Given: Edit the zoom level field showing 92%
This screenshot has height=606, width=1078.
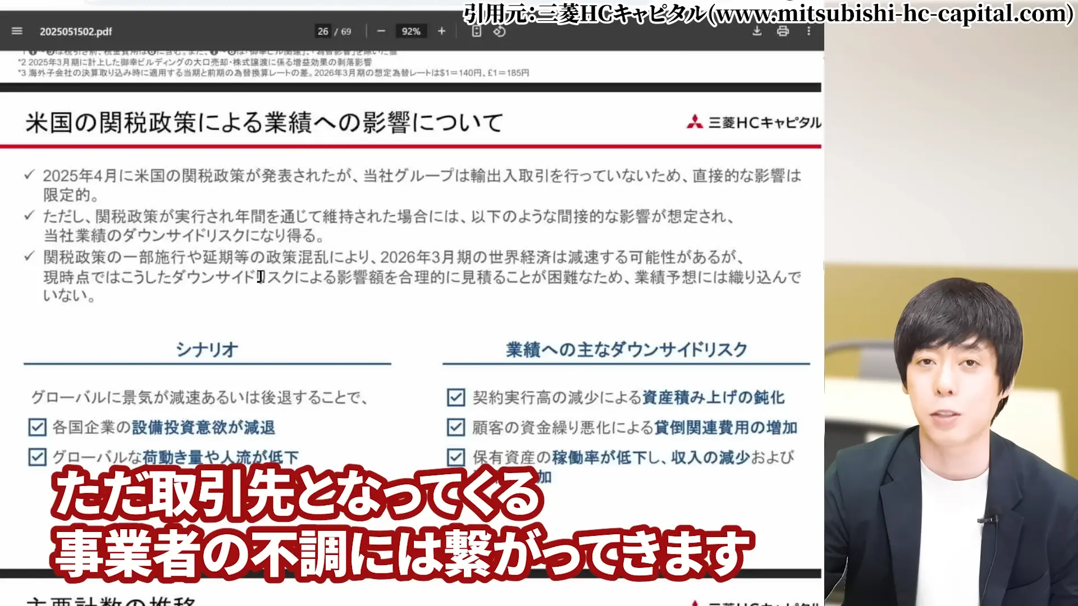Looking at the screenshot, I should [x=411, y=31].
